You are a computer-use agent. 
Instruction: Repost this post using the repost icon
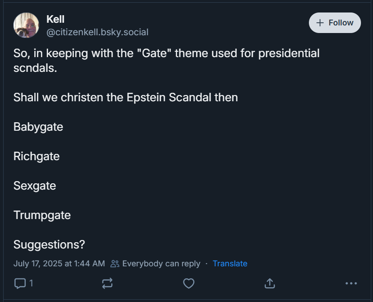107,283
